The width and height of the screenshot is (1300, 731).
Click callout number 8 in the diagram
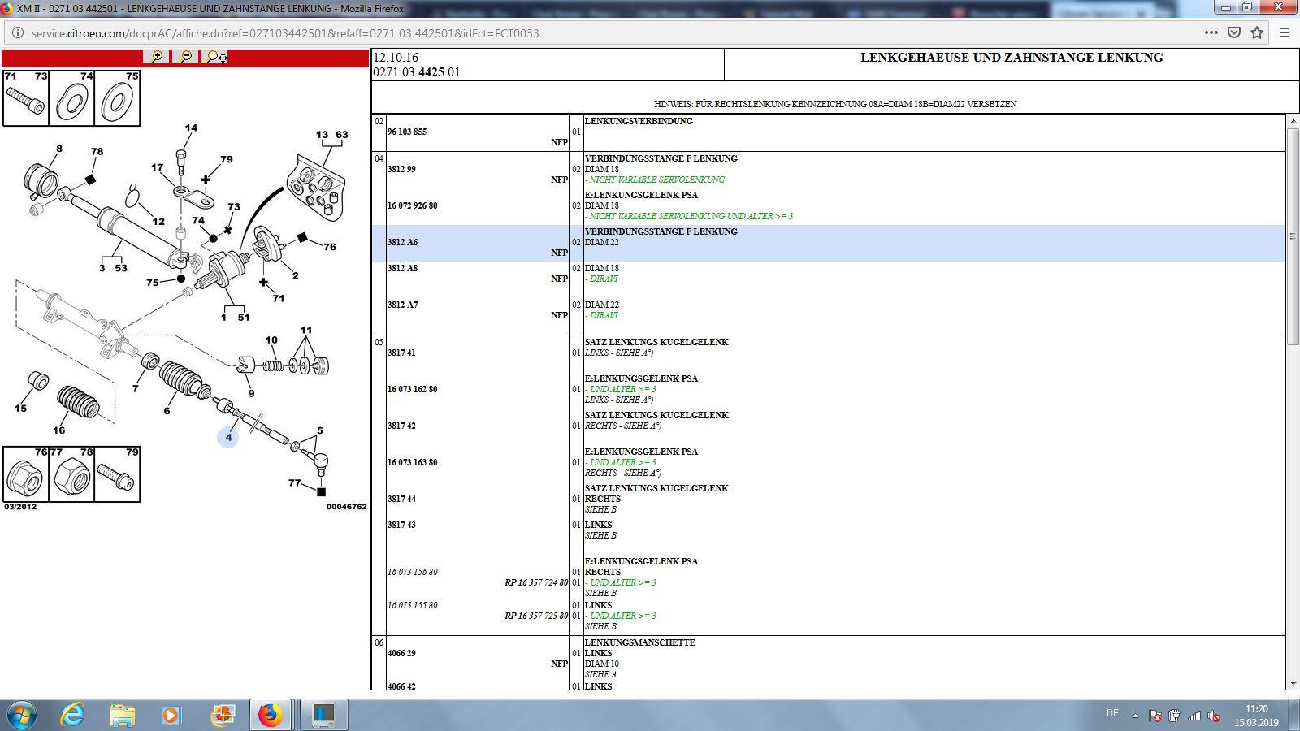pyautogui.click(x=59, y=149)
